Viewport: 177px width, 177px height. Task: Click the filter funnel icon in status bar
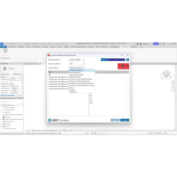(165, 133)
